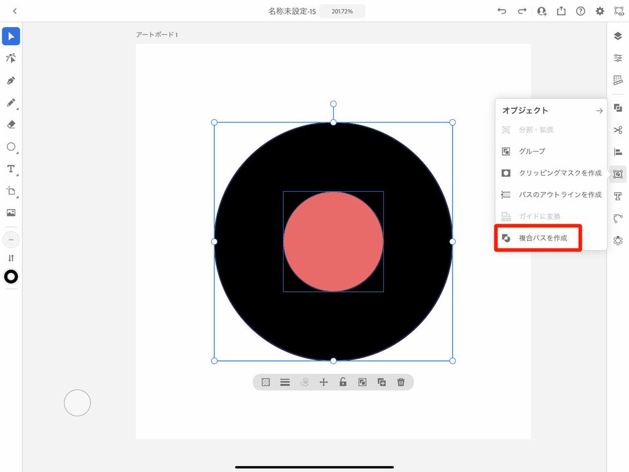
Task: Select the Type tool
Action: tap(11, 168)
